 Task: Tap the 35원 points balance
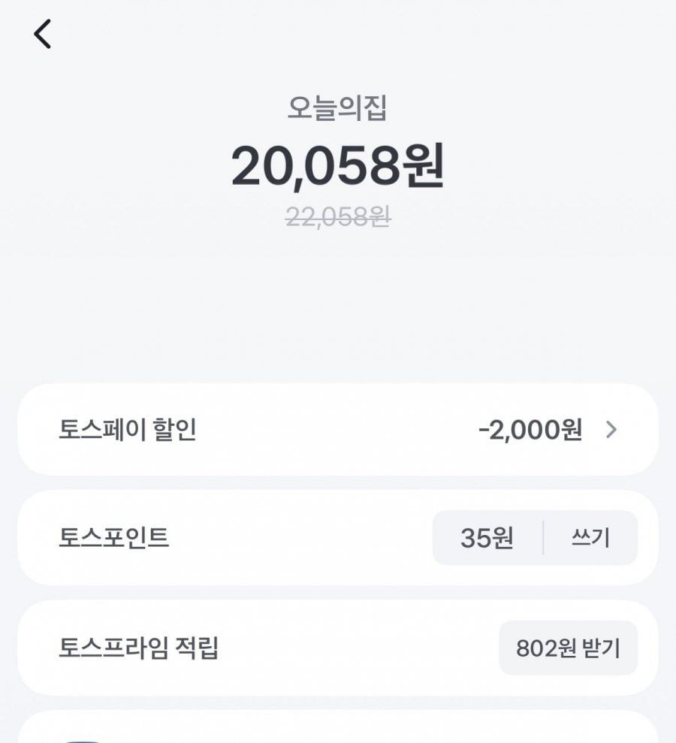(x=487, y=538)
